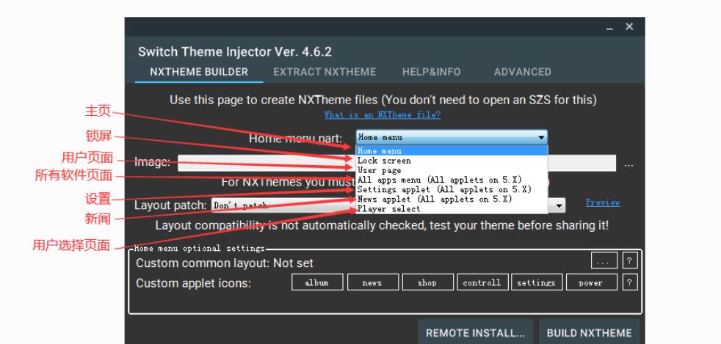Screen dimensions: 721x344
Task: Browse for image with the '...' button
Action: (628, 164)
